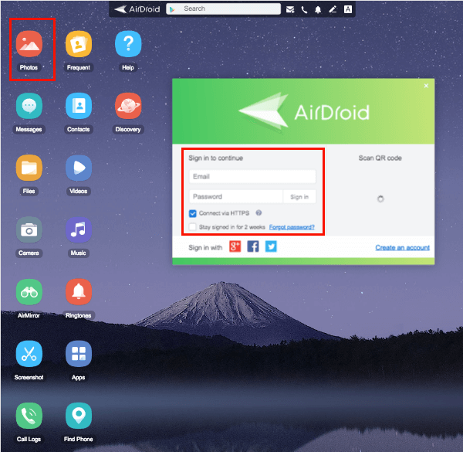The image size is (463, 452).
Task: Open the Camera icon
Action: pos(29,229)
